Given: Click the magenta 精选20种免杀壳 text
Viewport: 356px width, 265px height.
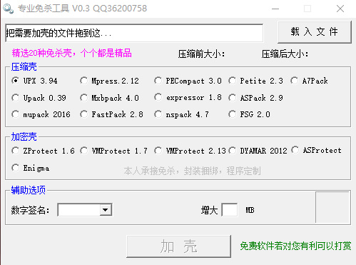Looking at the screenshot, I should (x=71, y=53).
